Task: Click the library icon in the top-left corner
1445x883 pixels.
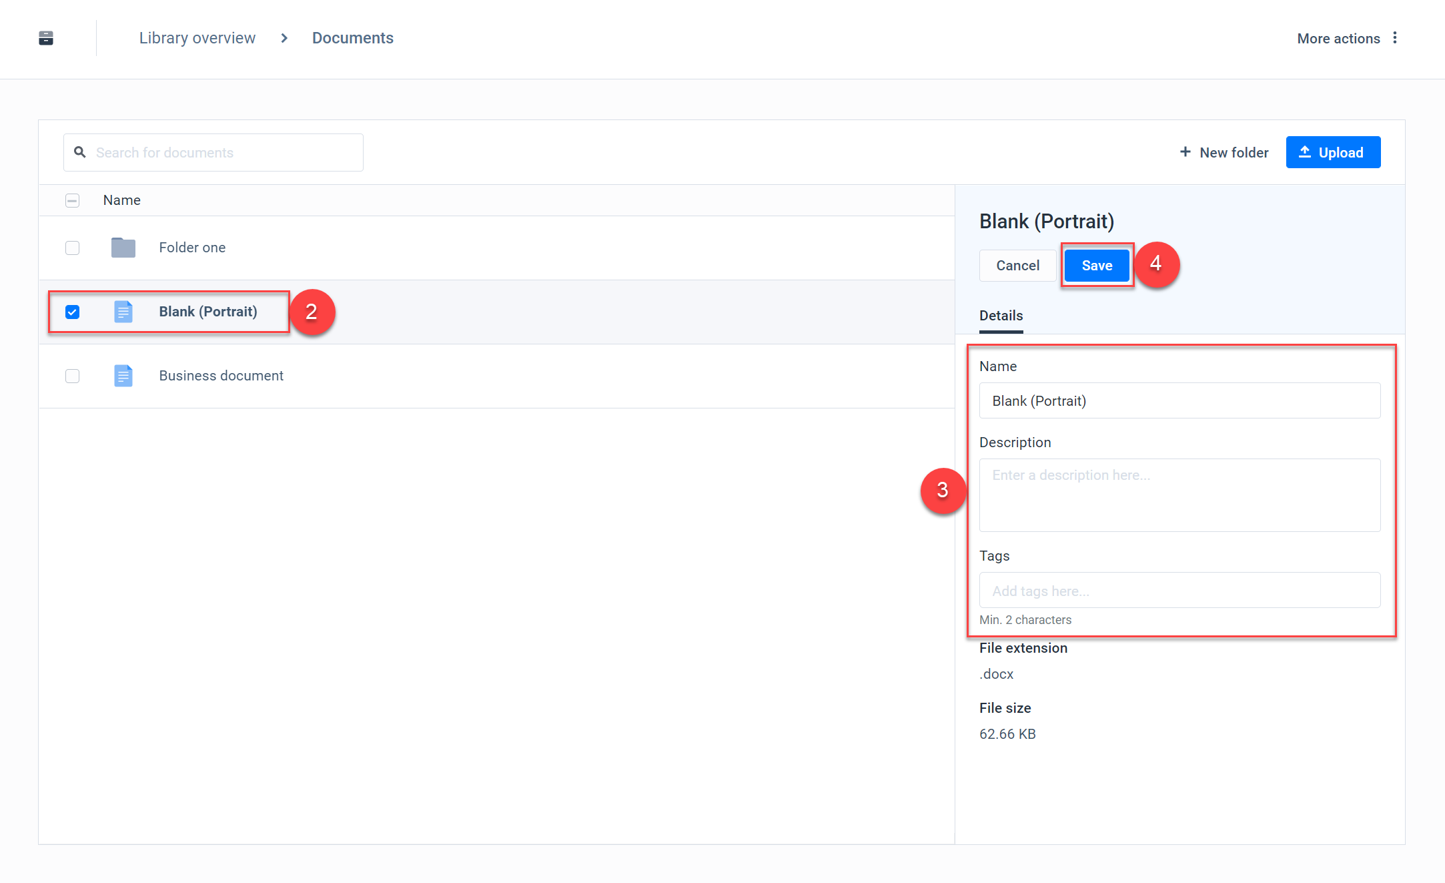Action: pos(45,38)
